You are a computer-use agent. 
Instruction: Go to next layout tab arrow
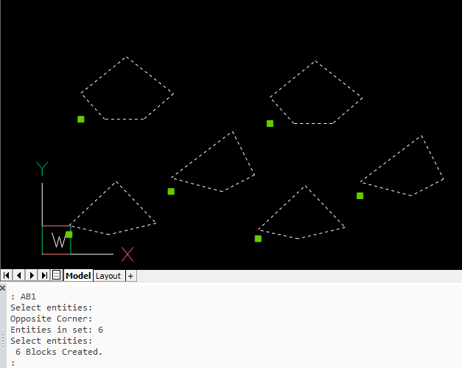tap(32, 275)
